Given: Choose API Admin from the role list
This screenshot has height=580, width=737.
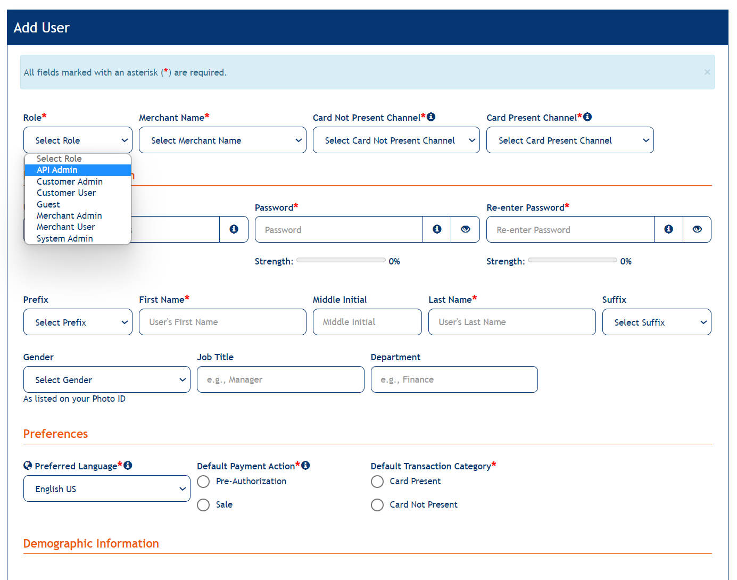Looking at the screenshot, I should (x=57, y=170).
